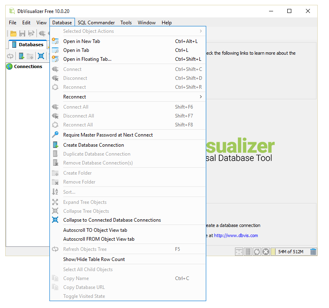329x308 pixels.
Task: Click the refresh arrows icon in Databases toolbar
Action: (10, 56)
